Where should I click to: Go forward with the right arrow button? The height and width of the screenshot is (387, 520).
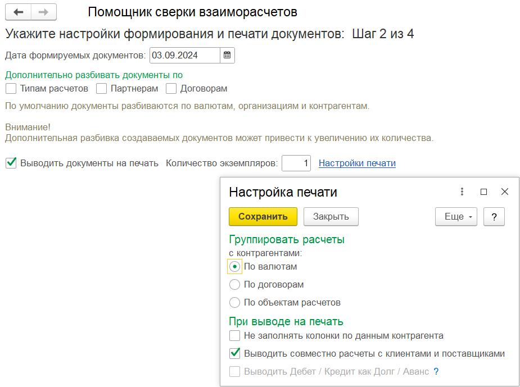(x=44, y=12)
